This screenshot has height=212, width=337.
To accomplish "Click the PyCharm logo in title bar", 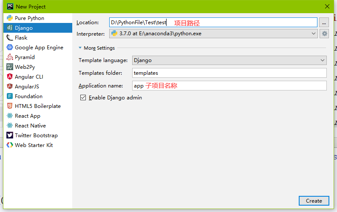I will pyautogui.click(x=10, y=6).
